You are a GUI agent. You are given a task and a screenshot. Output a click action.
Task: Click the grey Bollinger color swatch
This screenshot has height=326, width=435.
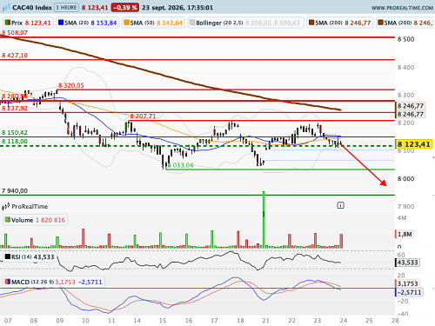coord(192,23)
